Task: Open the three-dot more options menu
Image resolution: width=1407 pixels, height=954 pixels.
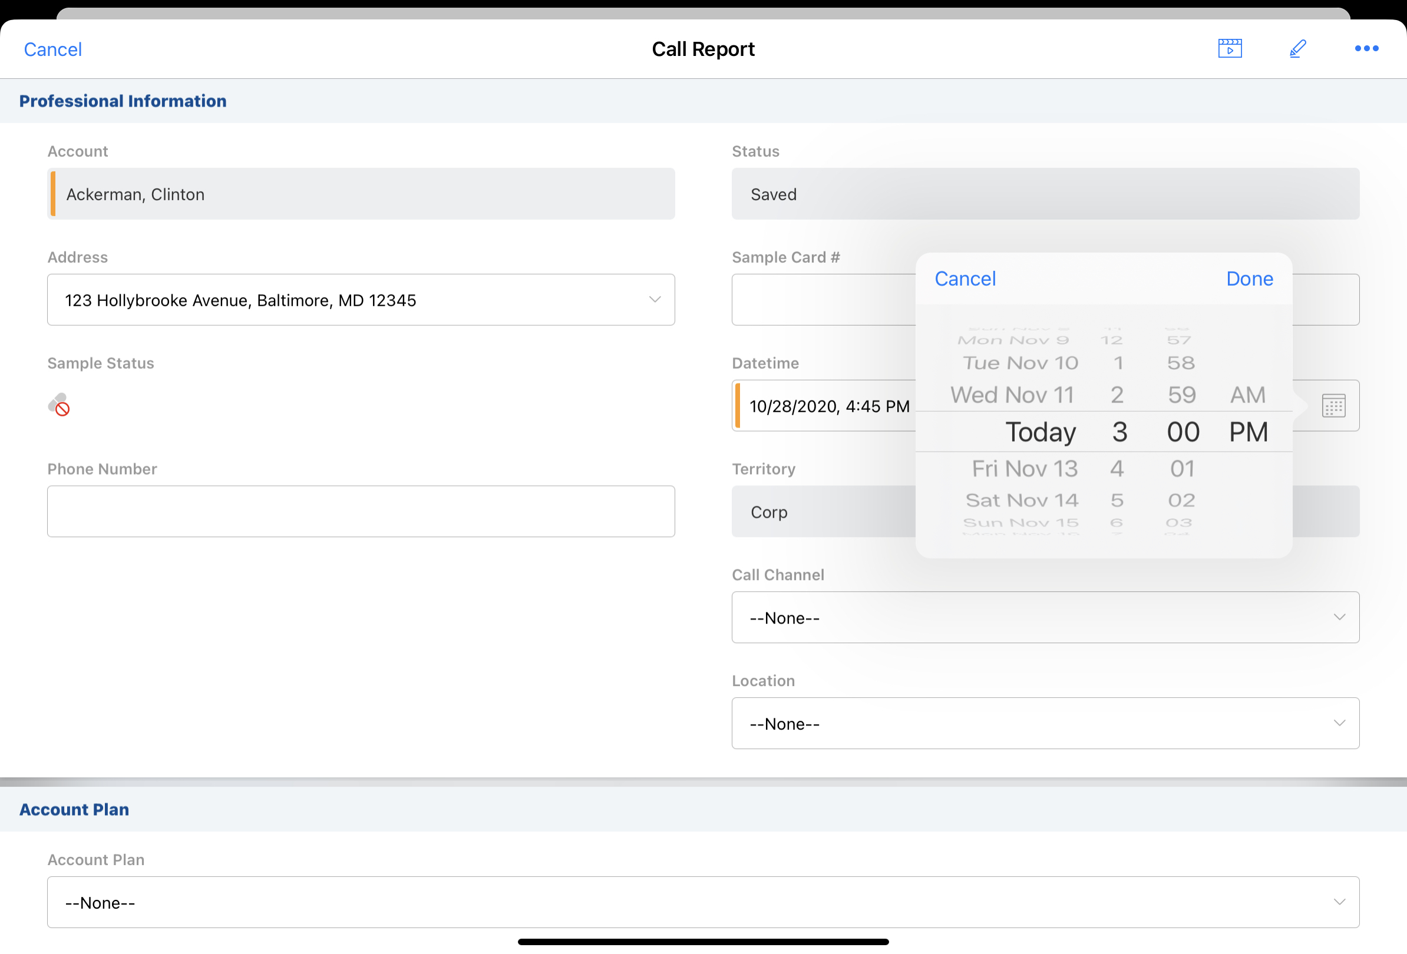Action: (1366, 48)
